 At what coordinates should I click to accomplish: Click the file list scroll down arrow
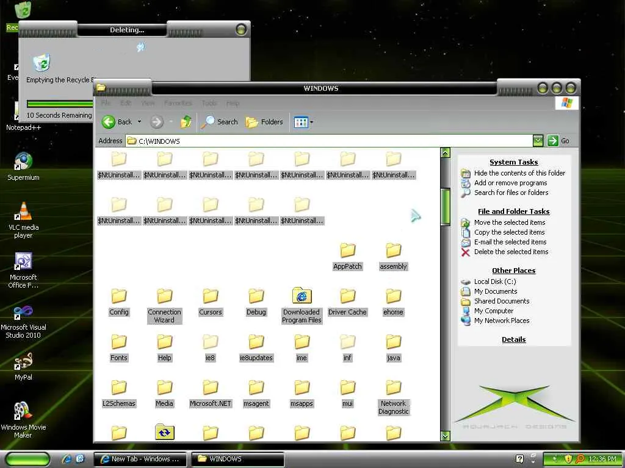tap(445, 436)
